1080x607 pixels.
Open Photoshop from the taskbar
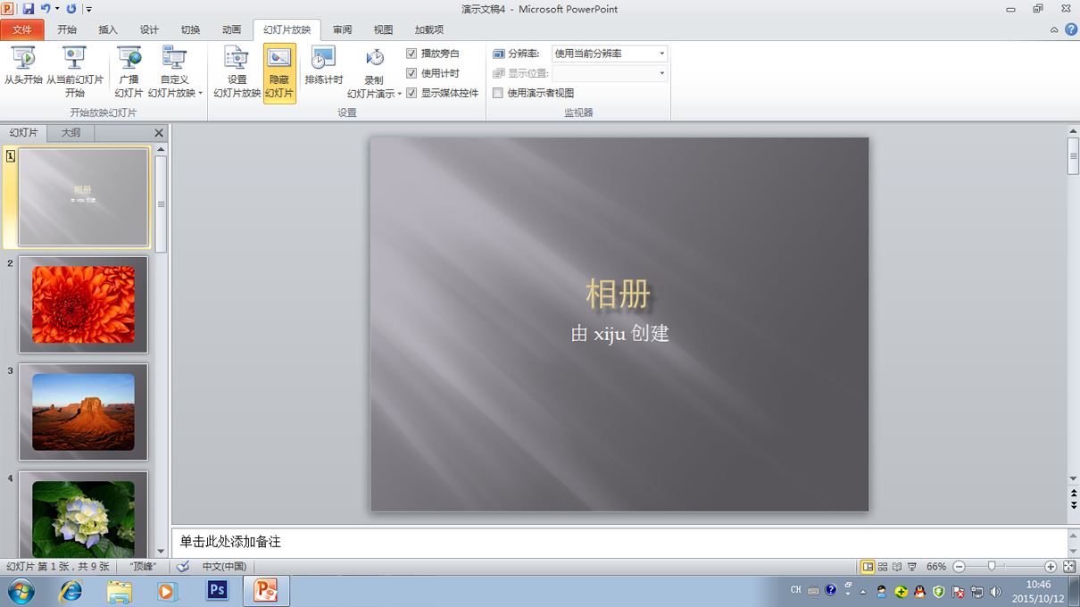[217, 590]
